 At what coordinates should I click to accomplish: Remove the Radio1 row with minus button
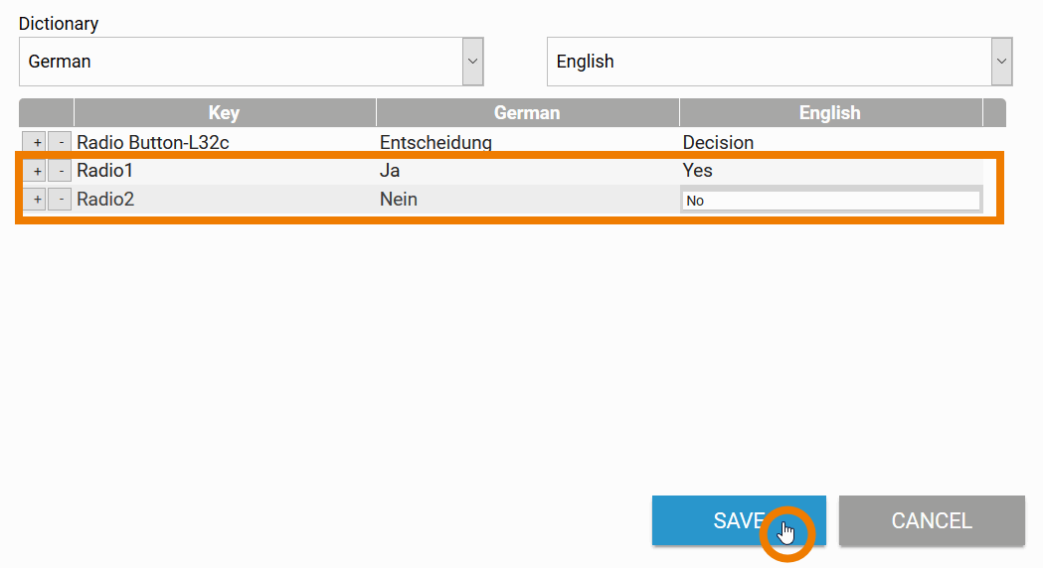point(60,171)
